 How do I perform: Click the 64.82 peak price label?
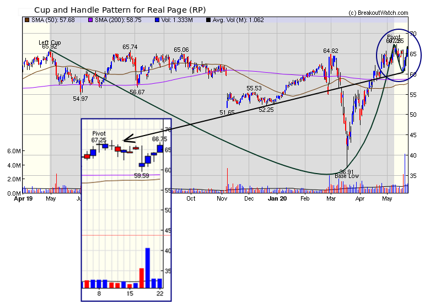point(330,51)
